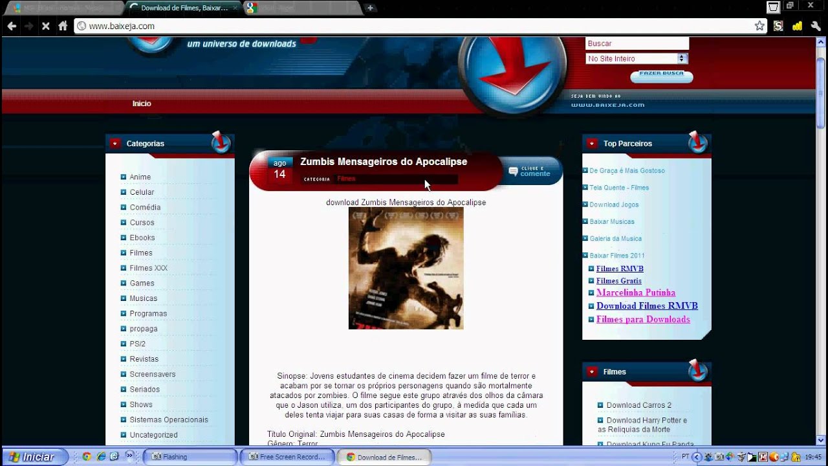
Task: Open Download Harry Potter e as Reliquias link
Action: tap(642, 425)
